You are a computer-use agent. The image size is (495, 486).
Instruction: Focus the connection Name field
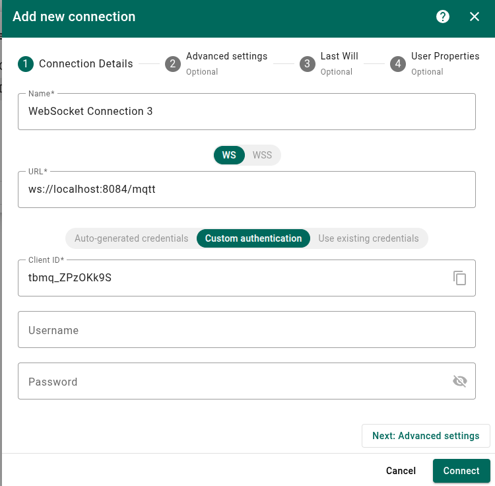click(246, 112)
